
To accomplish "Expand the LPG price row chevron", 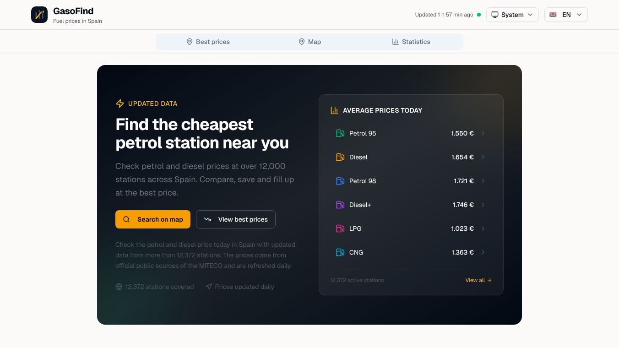I will [x=483, y=228].
